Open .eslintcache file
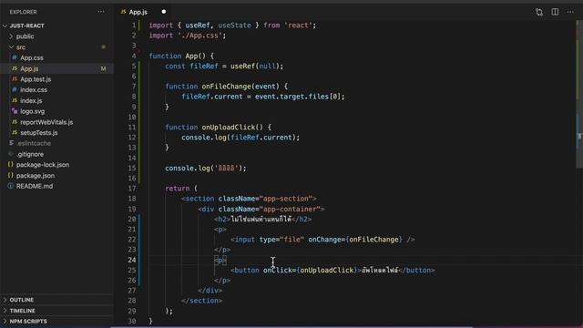Screen dimensions: 583x328 (34, 143)
